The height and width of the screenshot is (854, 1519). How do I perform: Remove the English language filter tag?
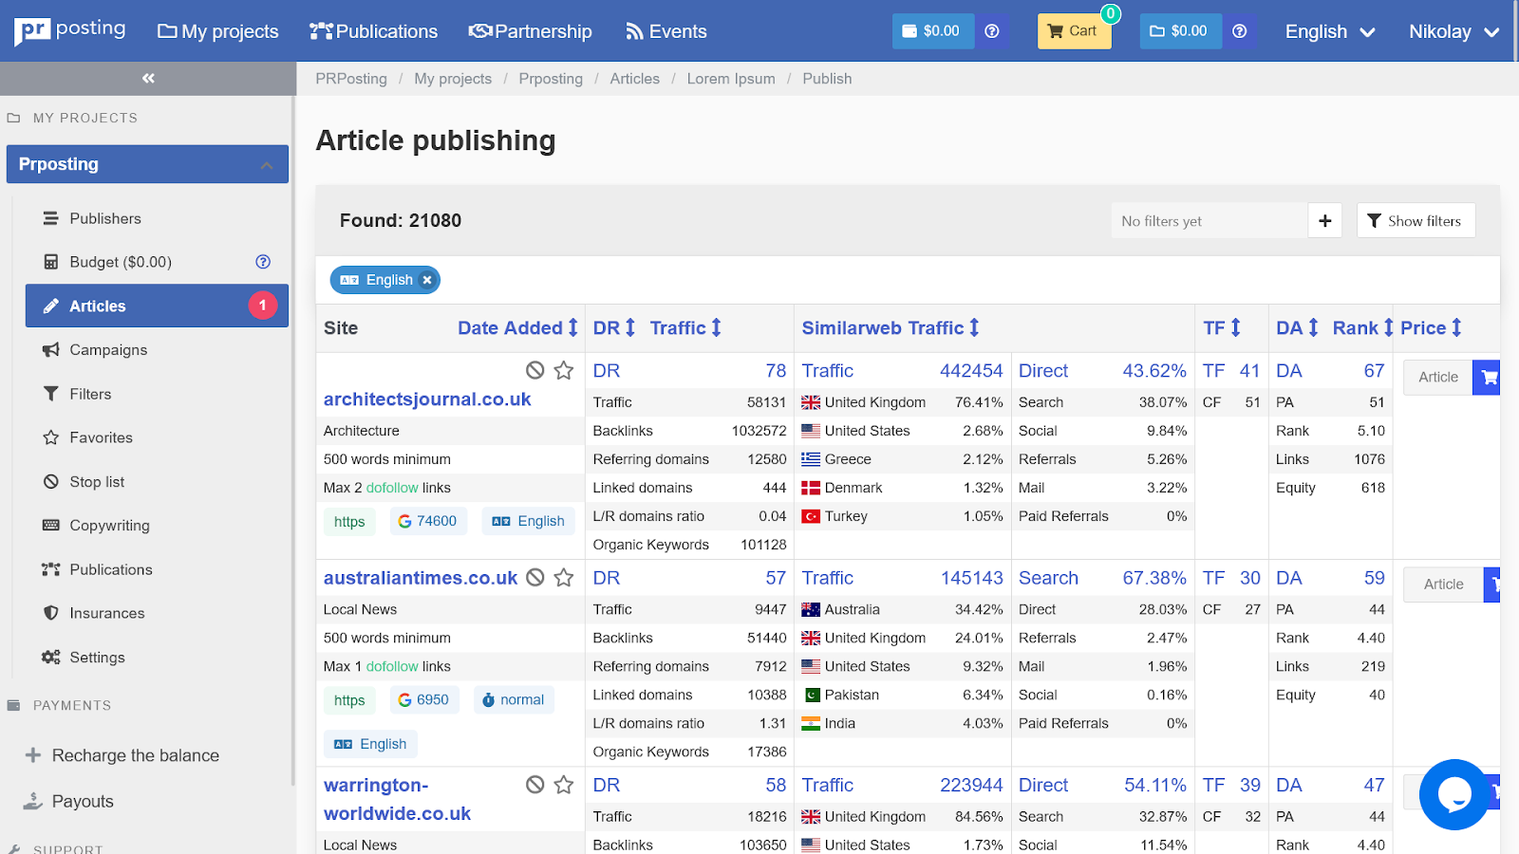[x=427, y=280]
